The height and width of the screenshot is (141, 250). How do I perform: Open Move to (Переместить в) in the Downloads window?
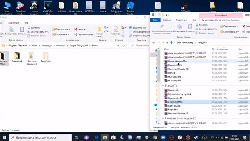click(230, 26)
